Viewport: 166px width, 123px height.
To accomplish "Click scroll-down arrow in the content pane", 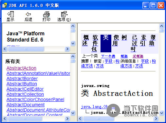I will pyautogui.click(x=161, y=113).
